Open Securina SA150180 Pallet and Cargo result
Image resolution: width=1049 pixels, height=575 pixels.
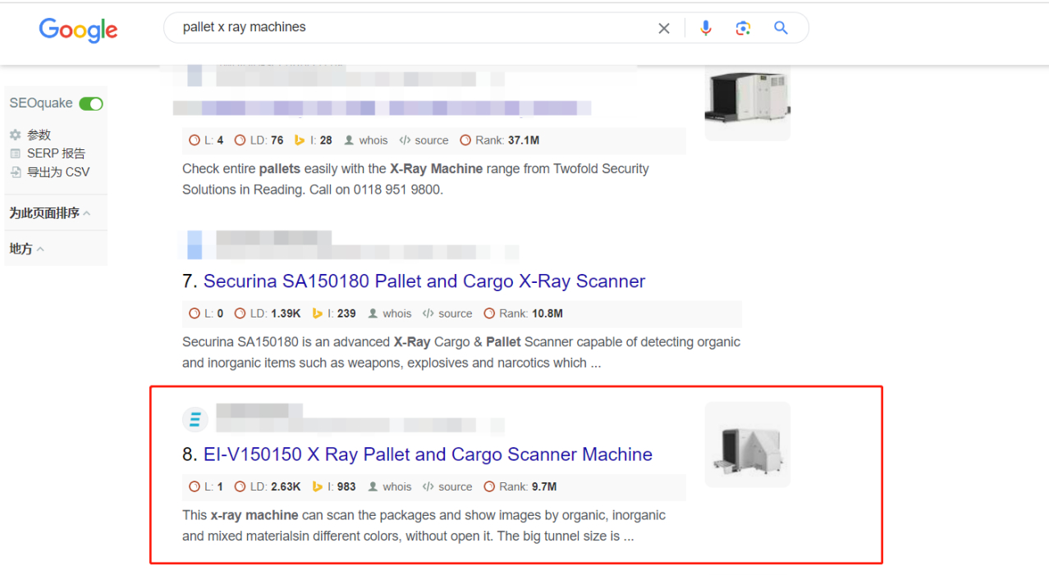click(x=424, y=281)
